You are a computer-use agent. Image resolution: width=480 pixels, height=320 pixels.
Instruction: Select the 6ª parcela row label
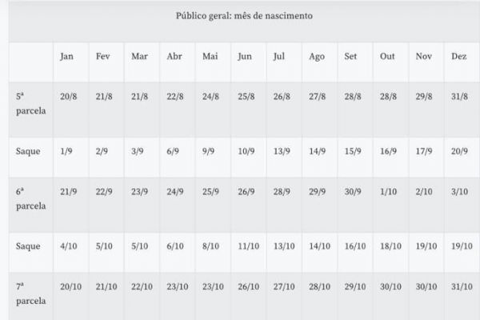pyautogui.click(x=30, y=198)
